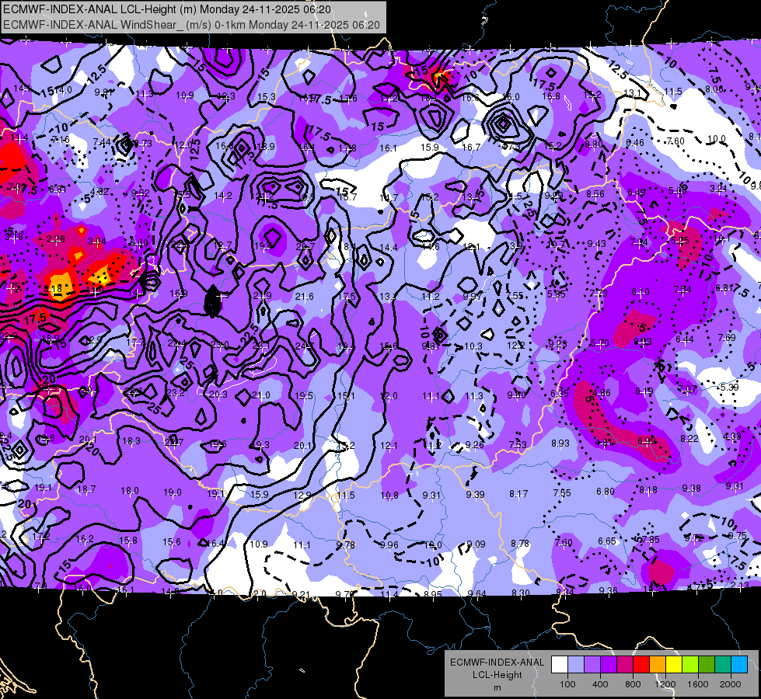761x699 pixels.
Task: Click the magenta legend swatch
Action: point(625,665)
